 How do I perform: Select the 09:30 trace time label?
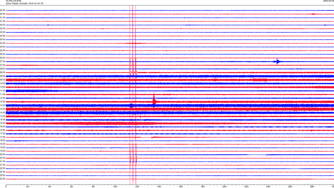(3, 80)
